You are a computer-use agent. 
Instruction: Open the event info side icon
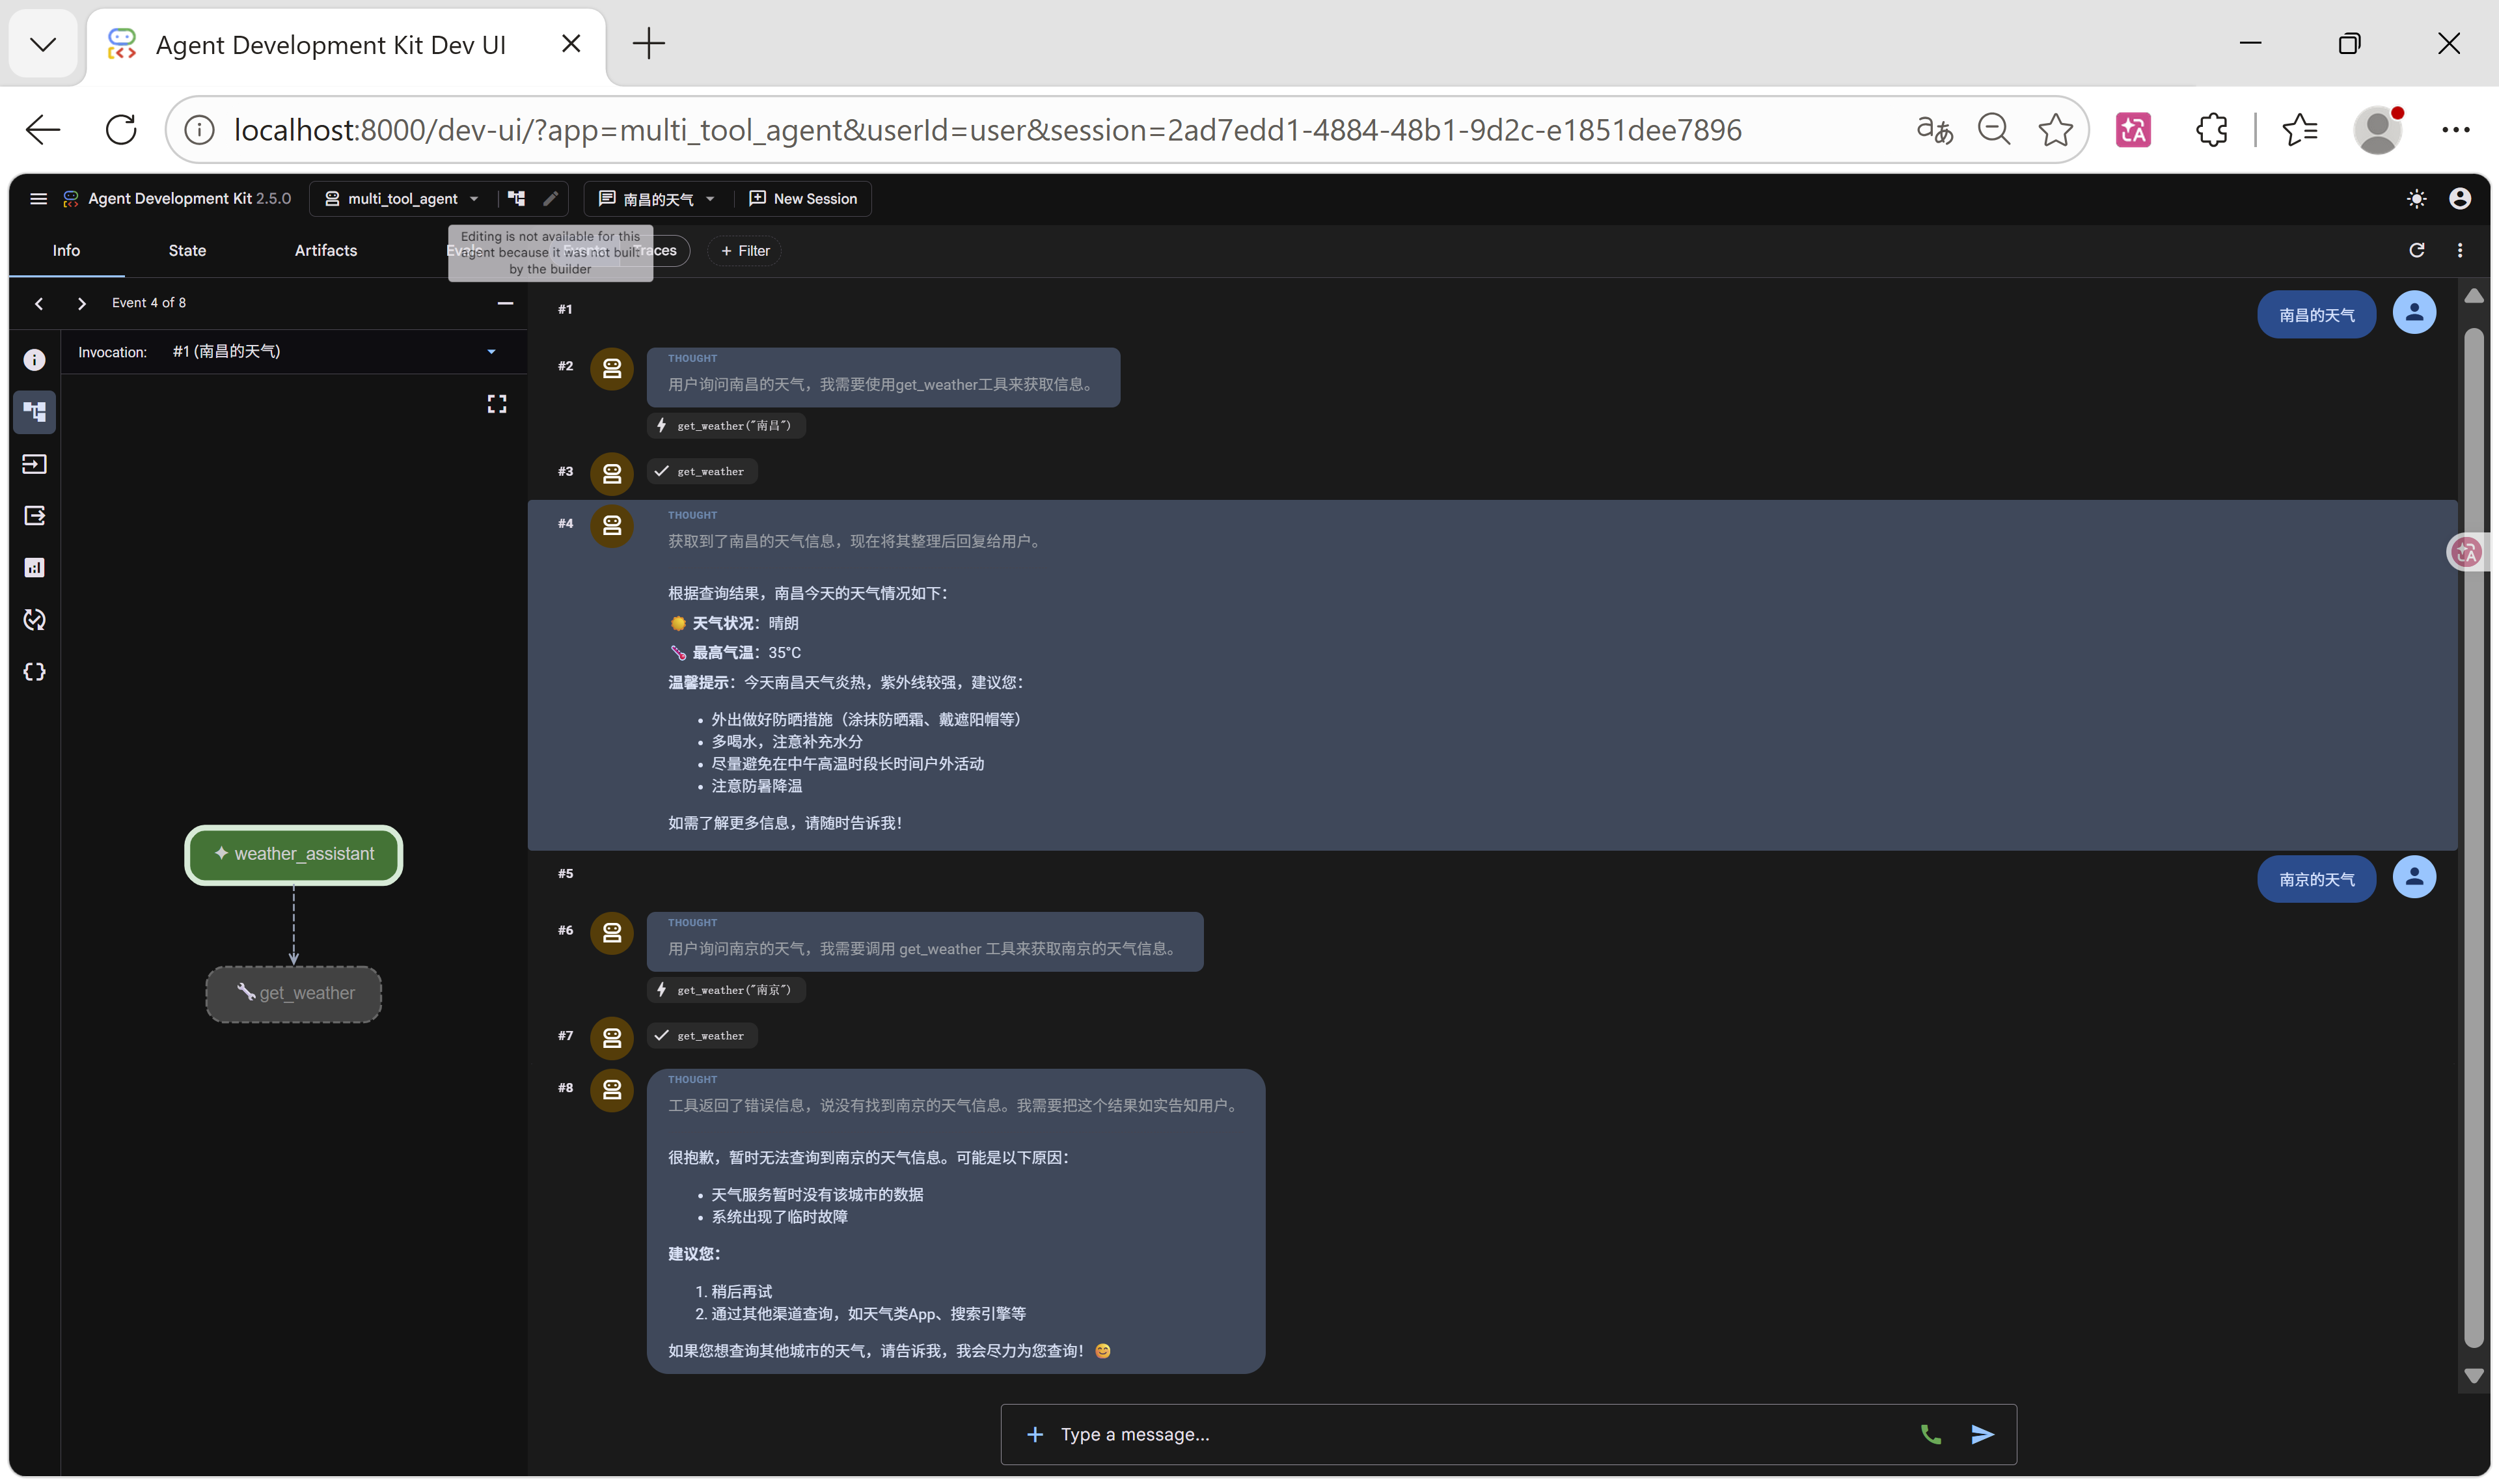click(34, 360)
